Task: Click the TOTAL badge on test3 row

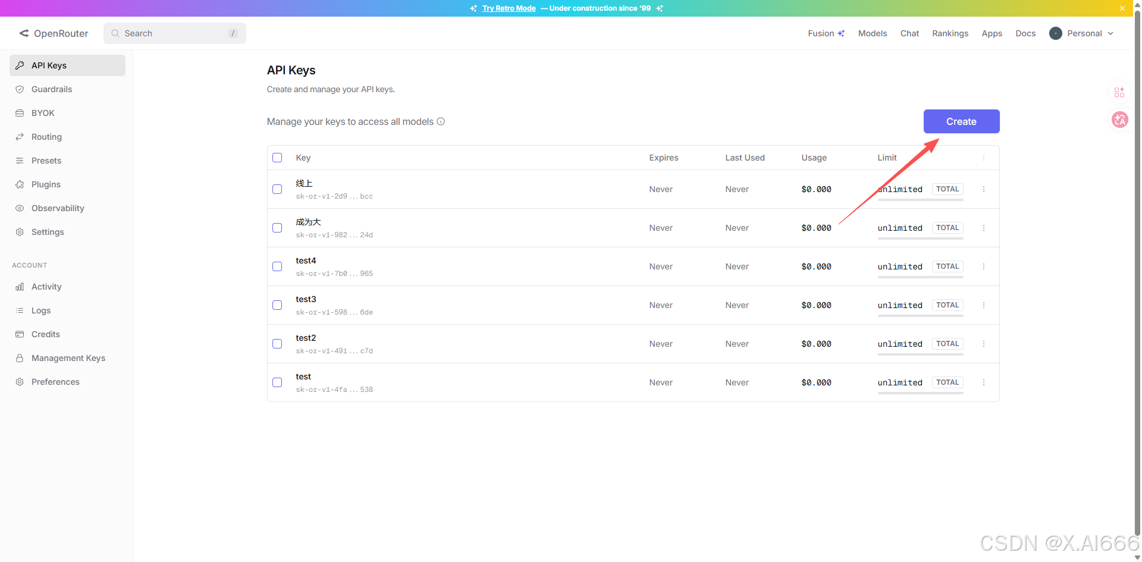Action: tap(948, 305)
